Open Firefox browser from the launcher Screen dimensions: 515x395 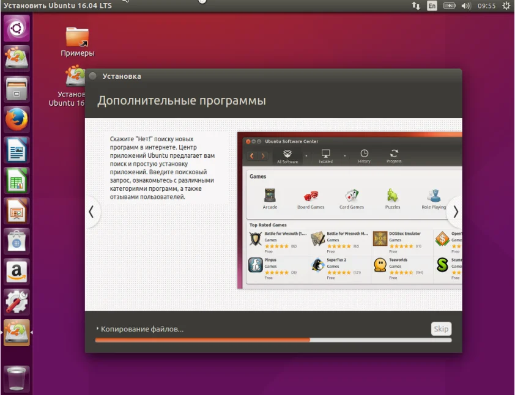coord(17,120)
